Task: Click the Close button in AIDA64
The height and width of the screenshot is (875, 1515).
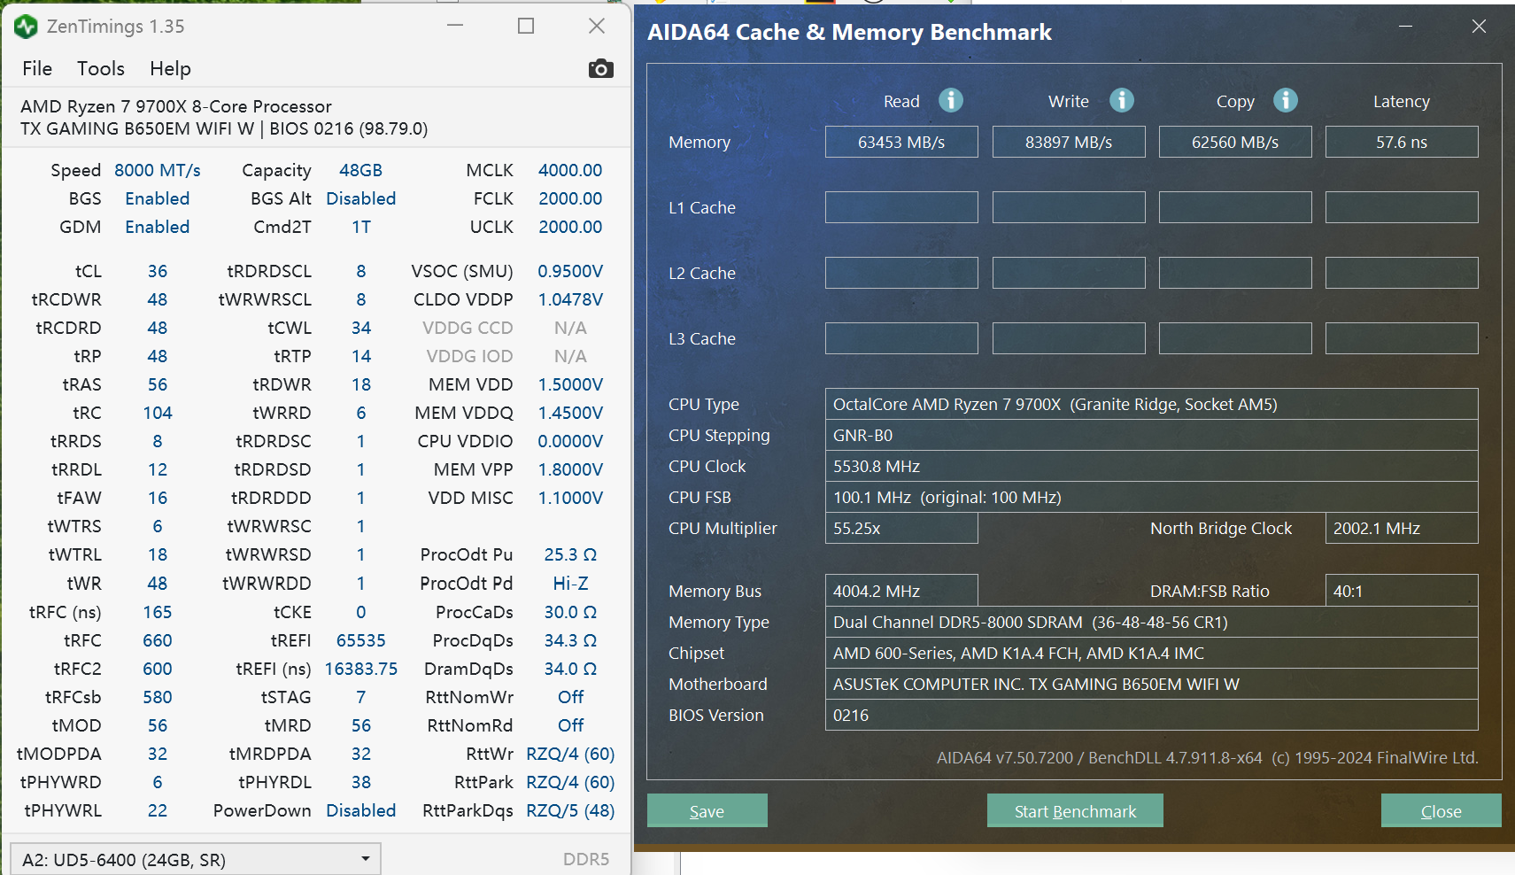Action: (1441, 811)
